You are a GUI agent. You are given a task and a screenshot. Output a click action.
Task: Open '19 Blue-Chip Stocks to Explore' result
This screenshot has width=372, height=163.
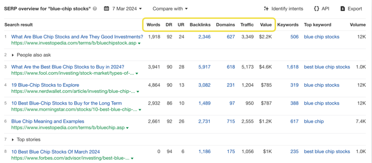(45, 85)
